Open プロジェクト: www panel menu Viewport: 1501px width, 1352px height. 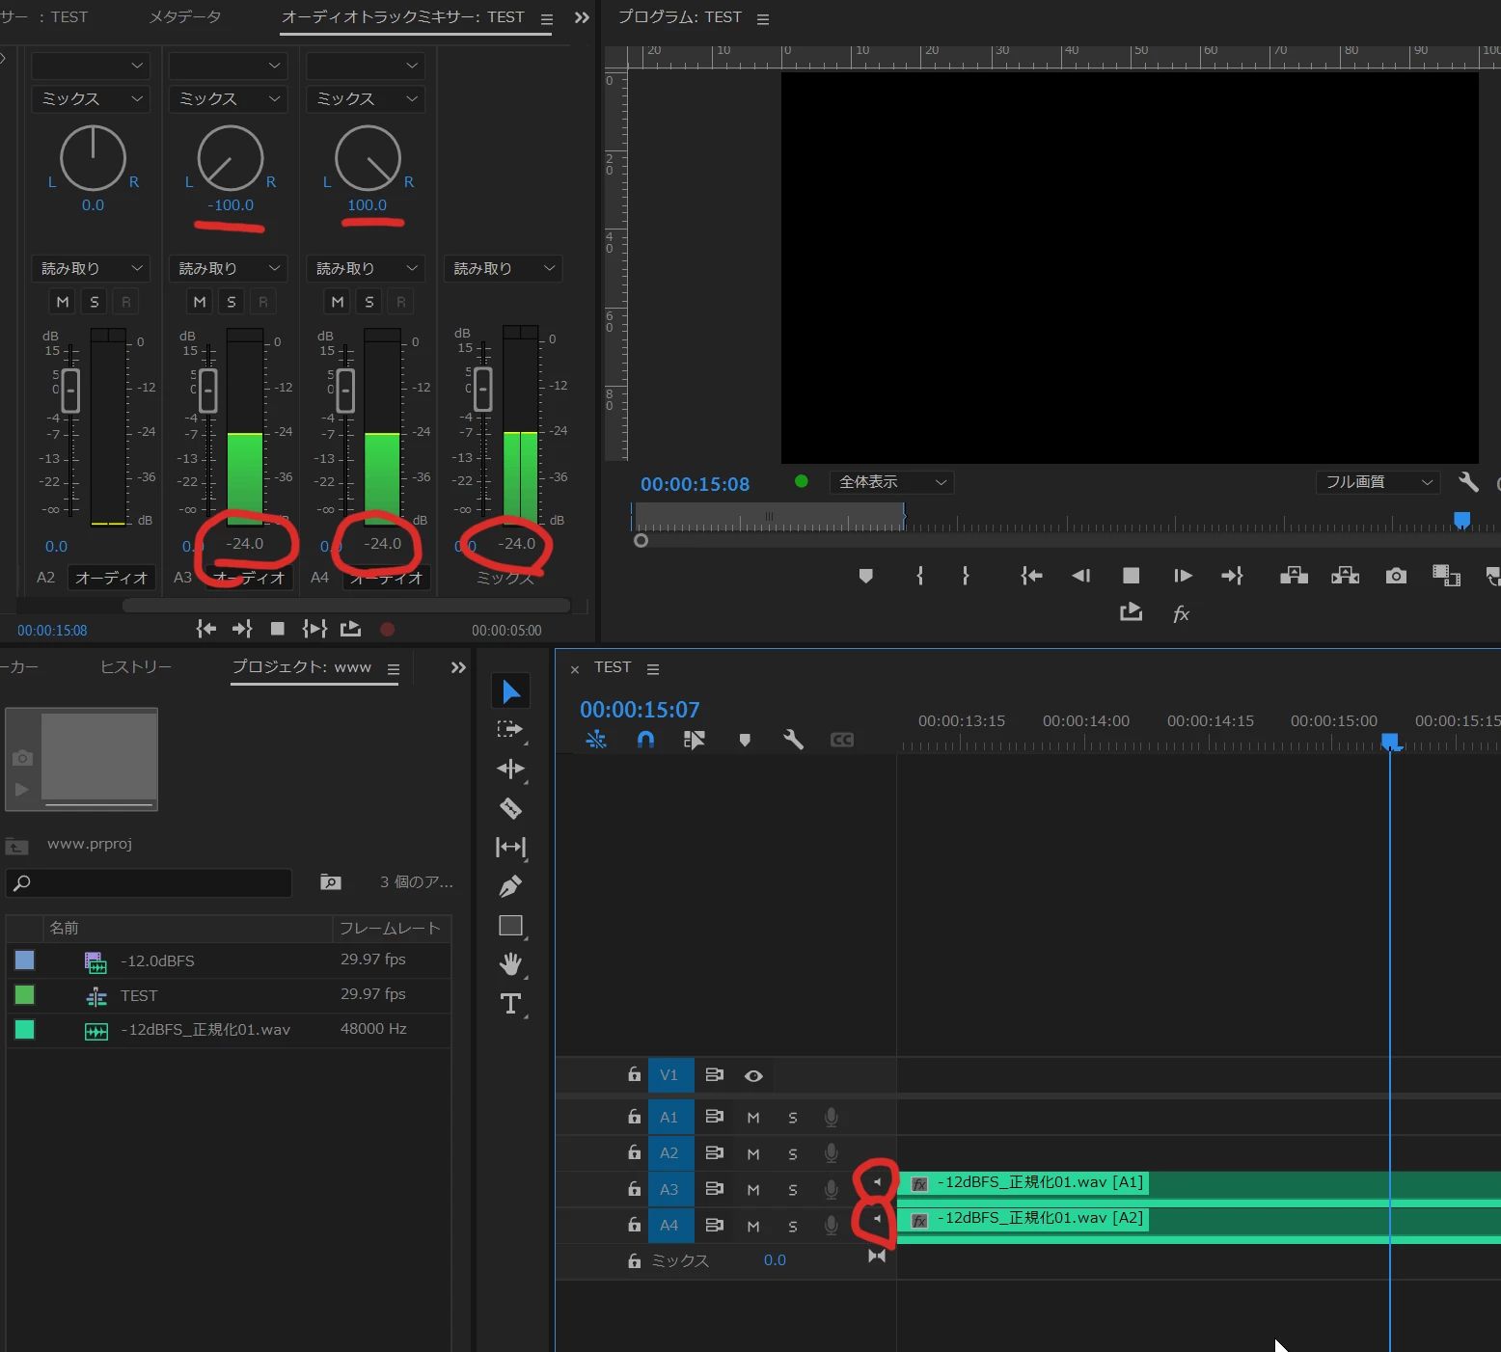(x=394, y=668)
